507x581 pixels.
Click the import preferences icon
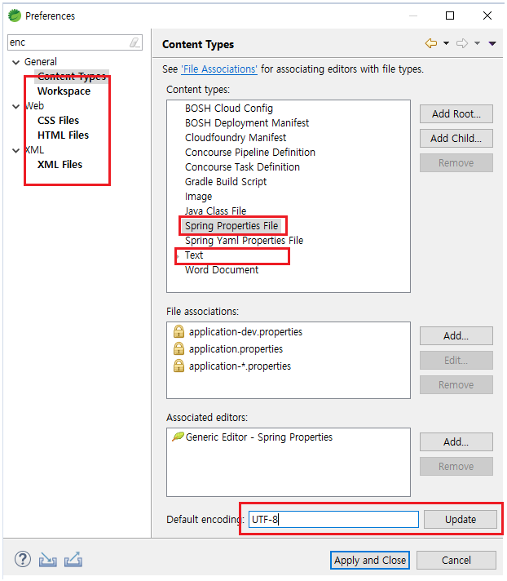[x=48, y=560]
